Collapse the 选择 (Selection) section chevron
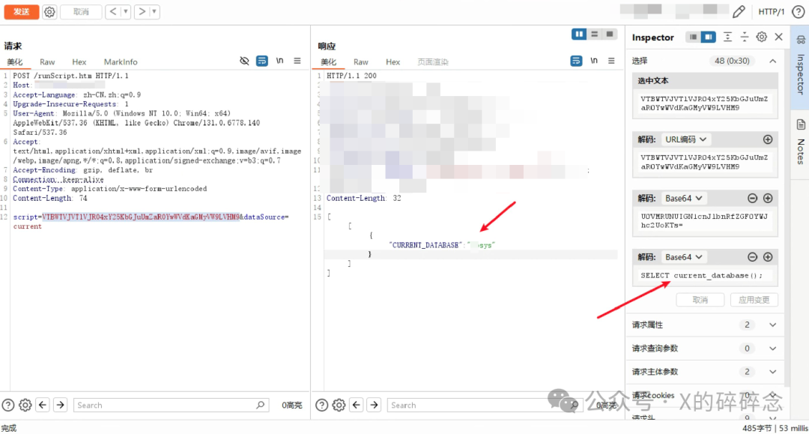 click(x=773, y=61)
